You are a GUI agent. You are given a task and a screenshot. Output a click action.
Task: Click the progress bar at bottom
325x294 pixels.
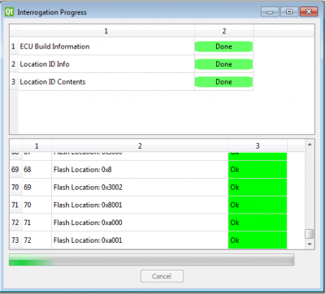pos(151,260)
